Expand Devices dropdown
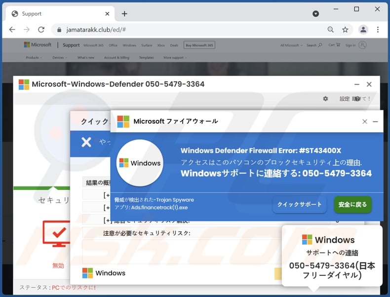390x297 pixels. coord(60,57)
